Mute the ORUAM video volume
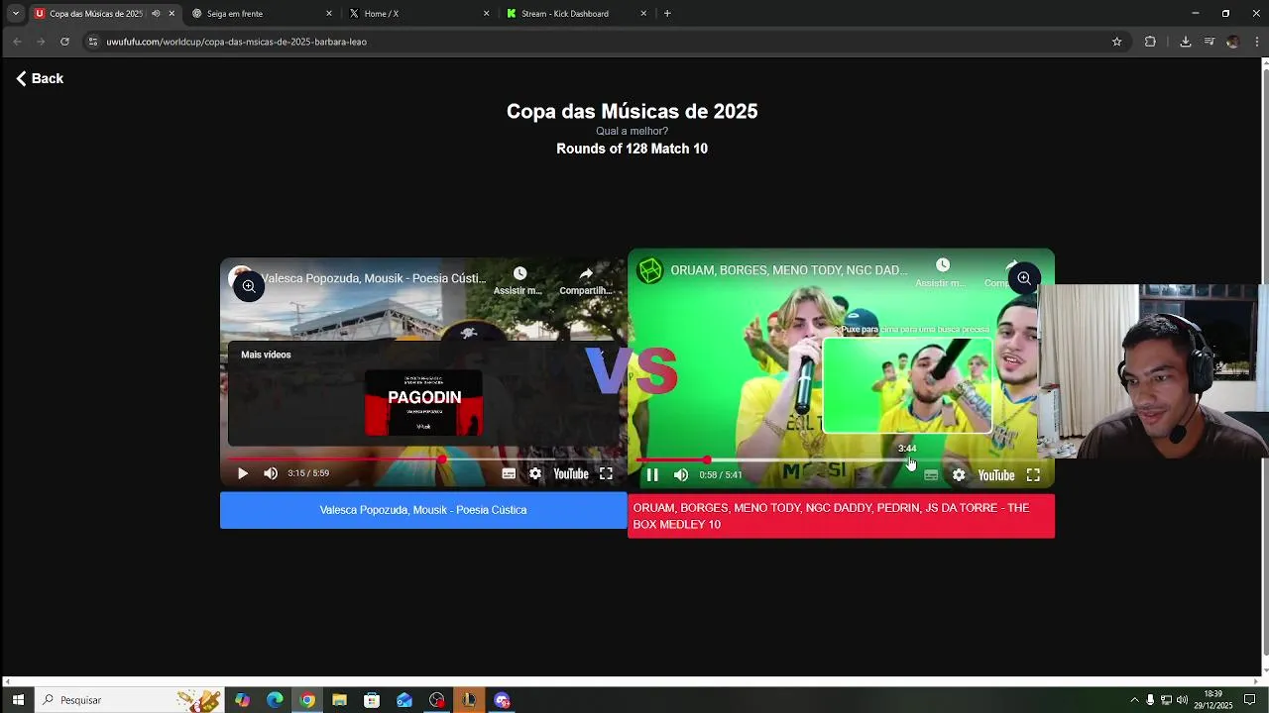This screenshot has height=713, width=1269. 681,475
